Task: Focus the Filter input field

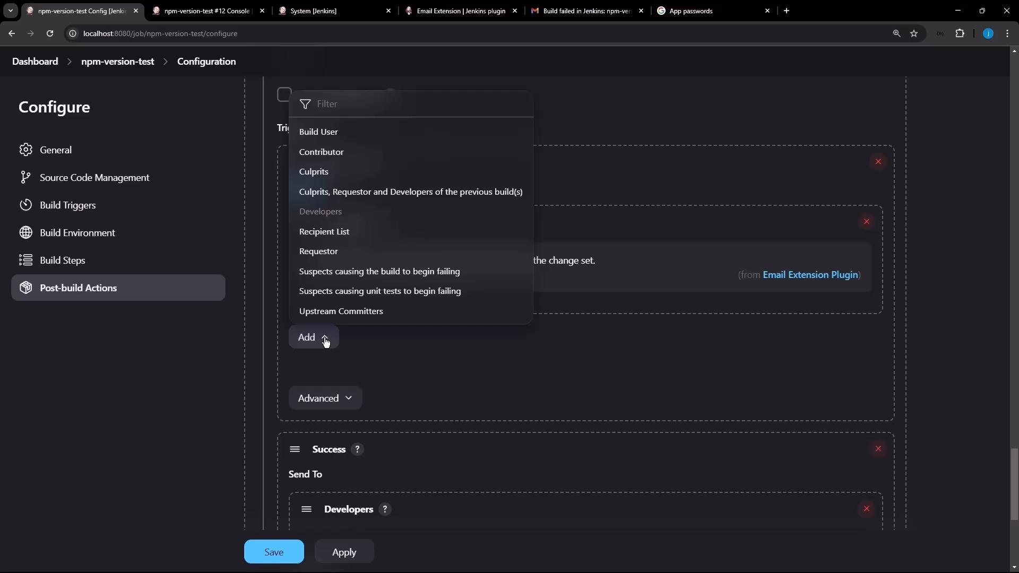Action: click(x=411, y=103)
